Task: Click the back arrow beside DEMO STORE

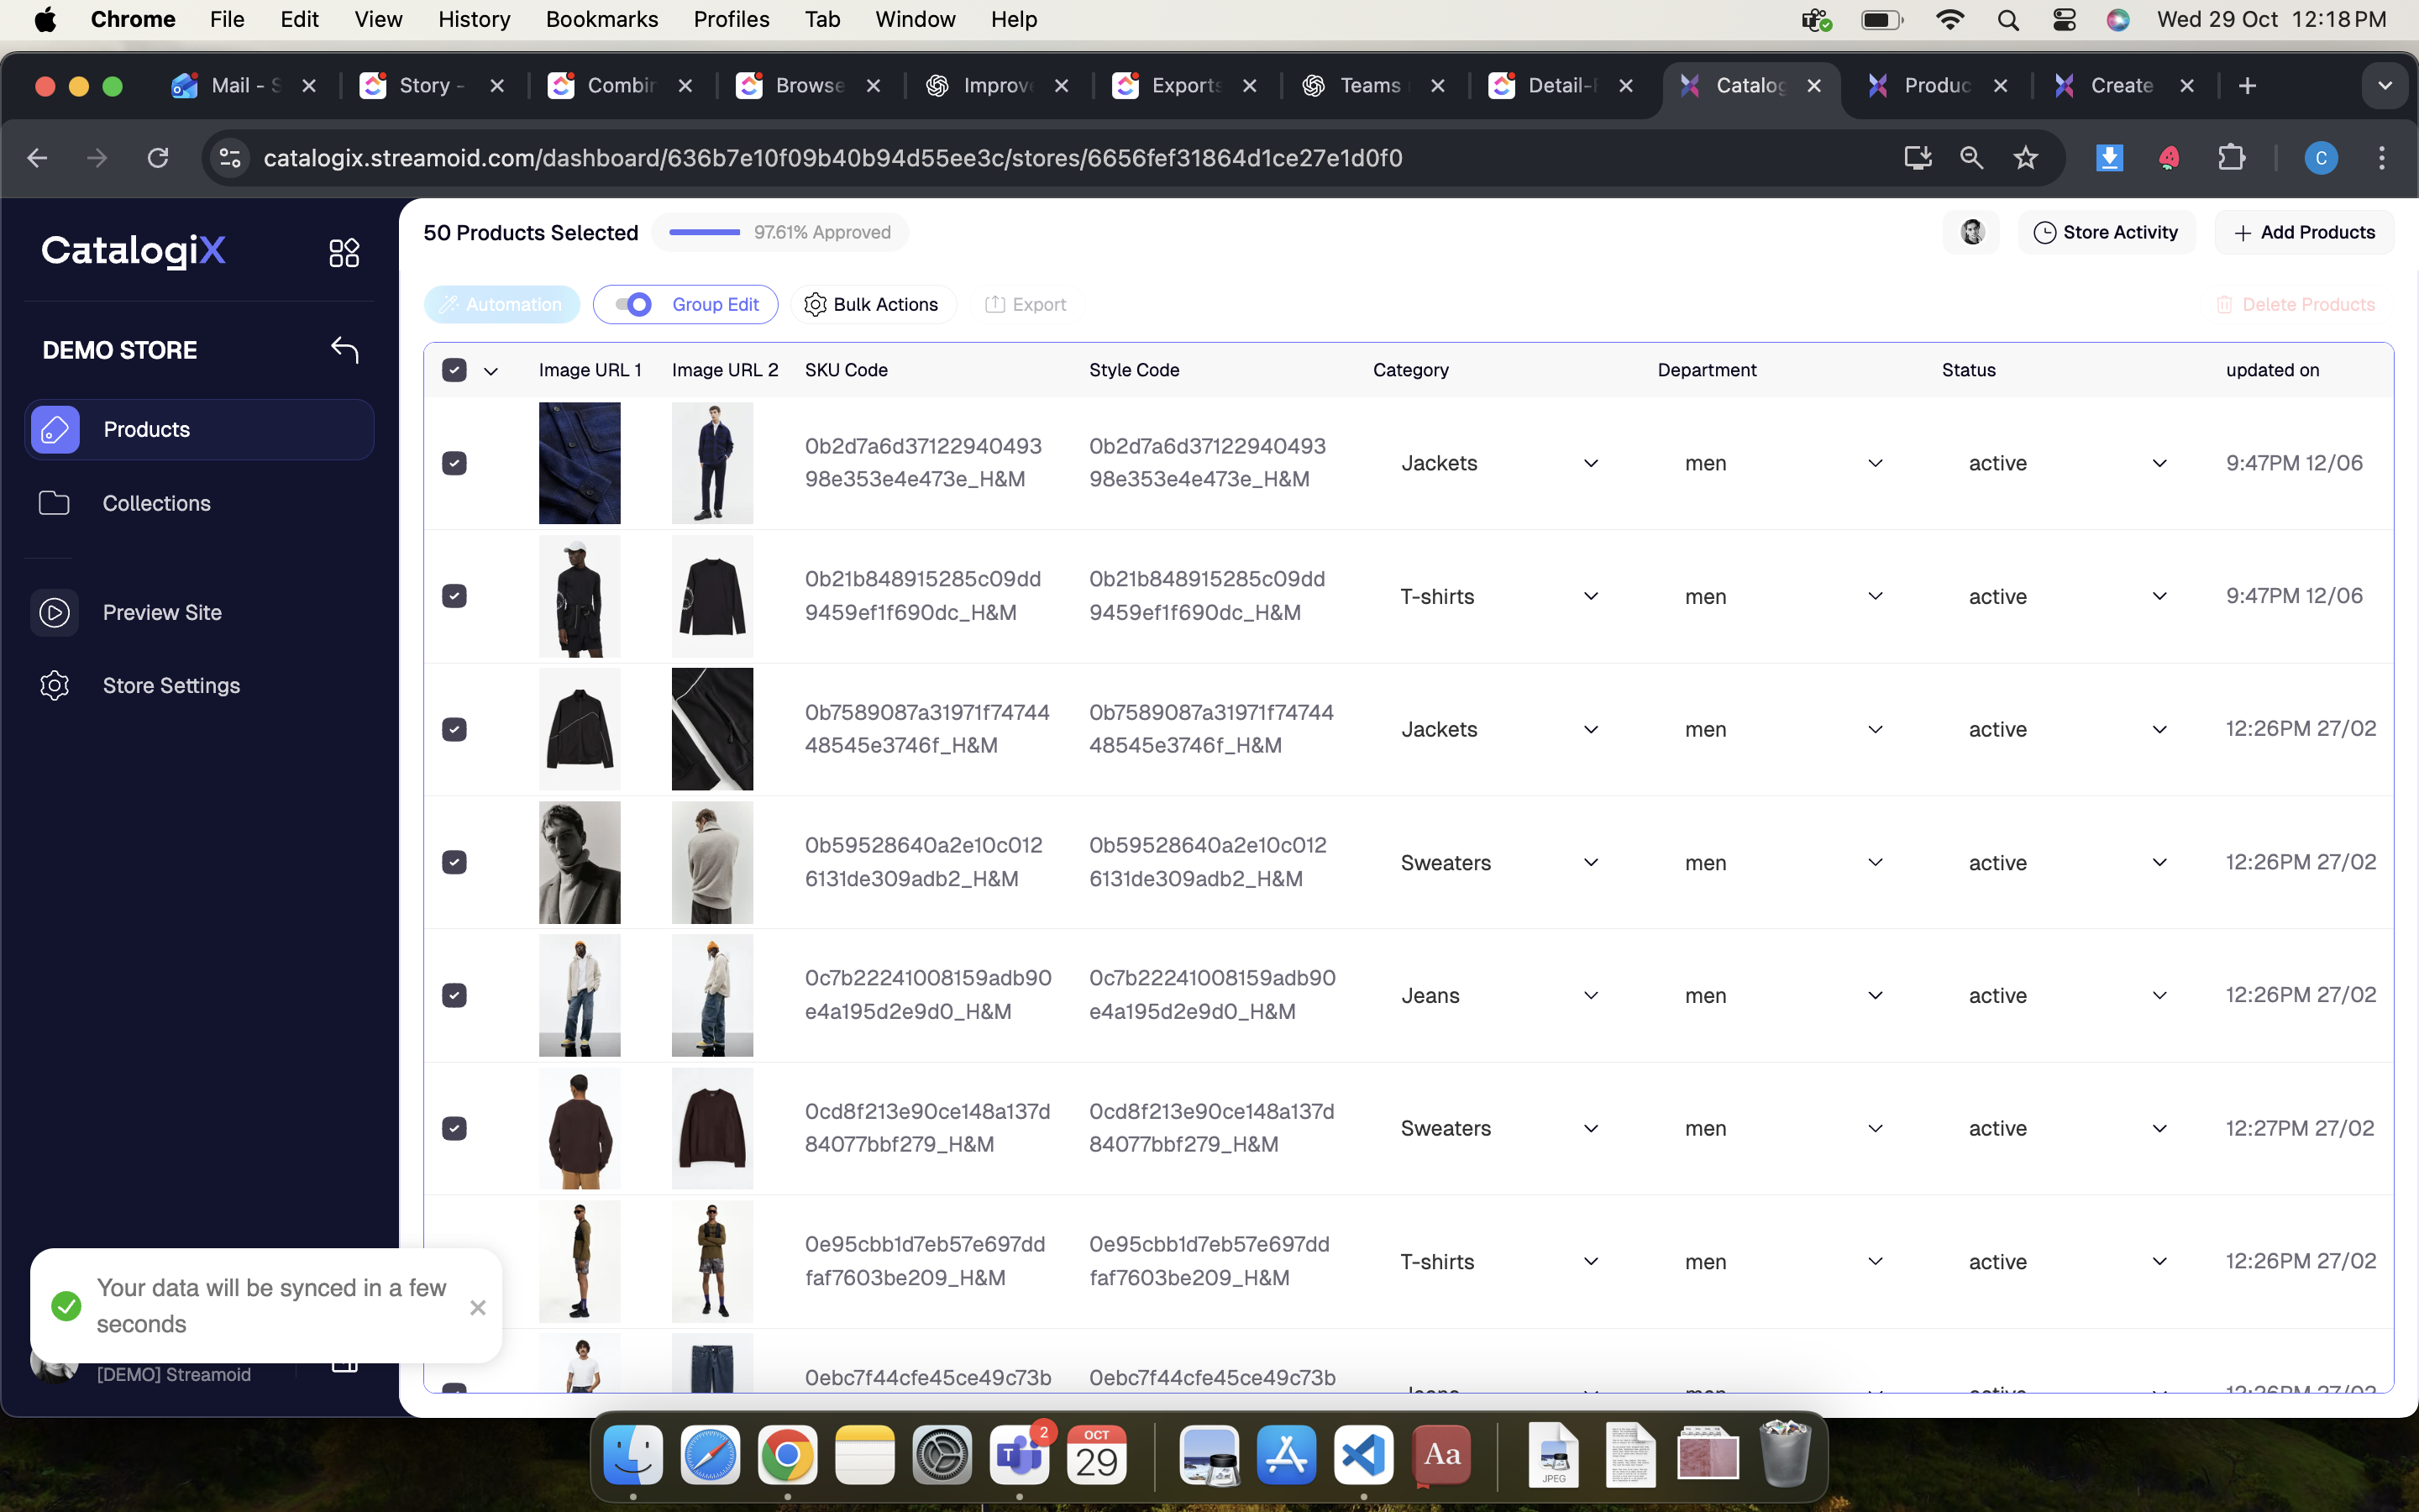Action: [x=344, y=350]
